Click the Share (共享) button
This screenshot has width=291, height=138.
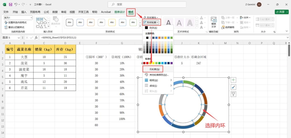tap(282, 12)
